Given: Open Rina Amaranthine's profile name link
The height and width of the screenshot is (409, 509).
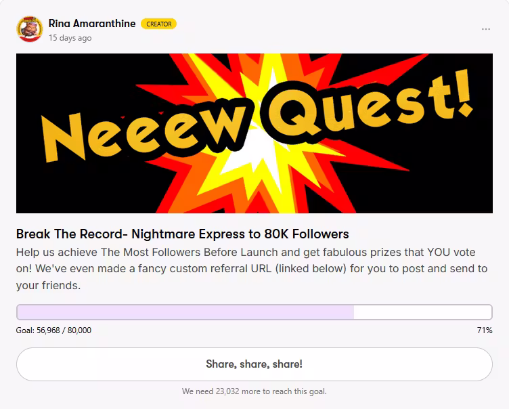Looking at the screenshot, I should coord(92,24).
